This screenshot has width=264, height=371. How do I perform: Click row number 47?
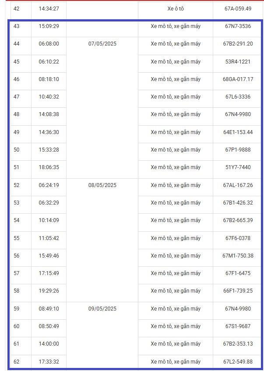[16, 97]
